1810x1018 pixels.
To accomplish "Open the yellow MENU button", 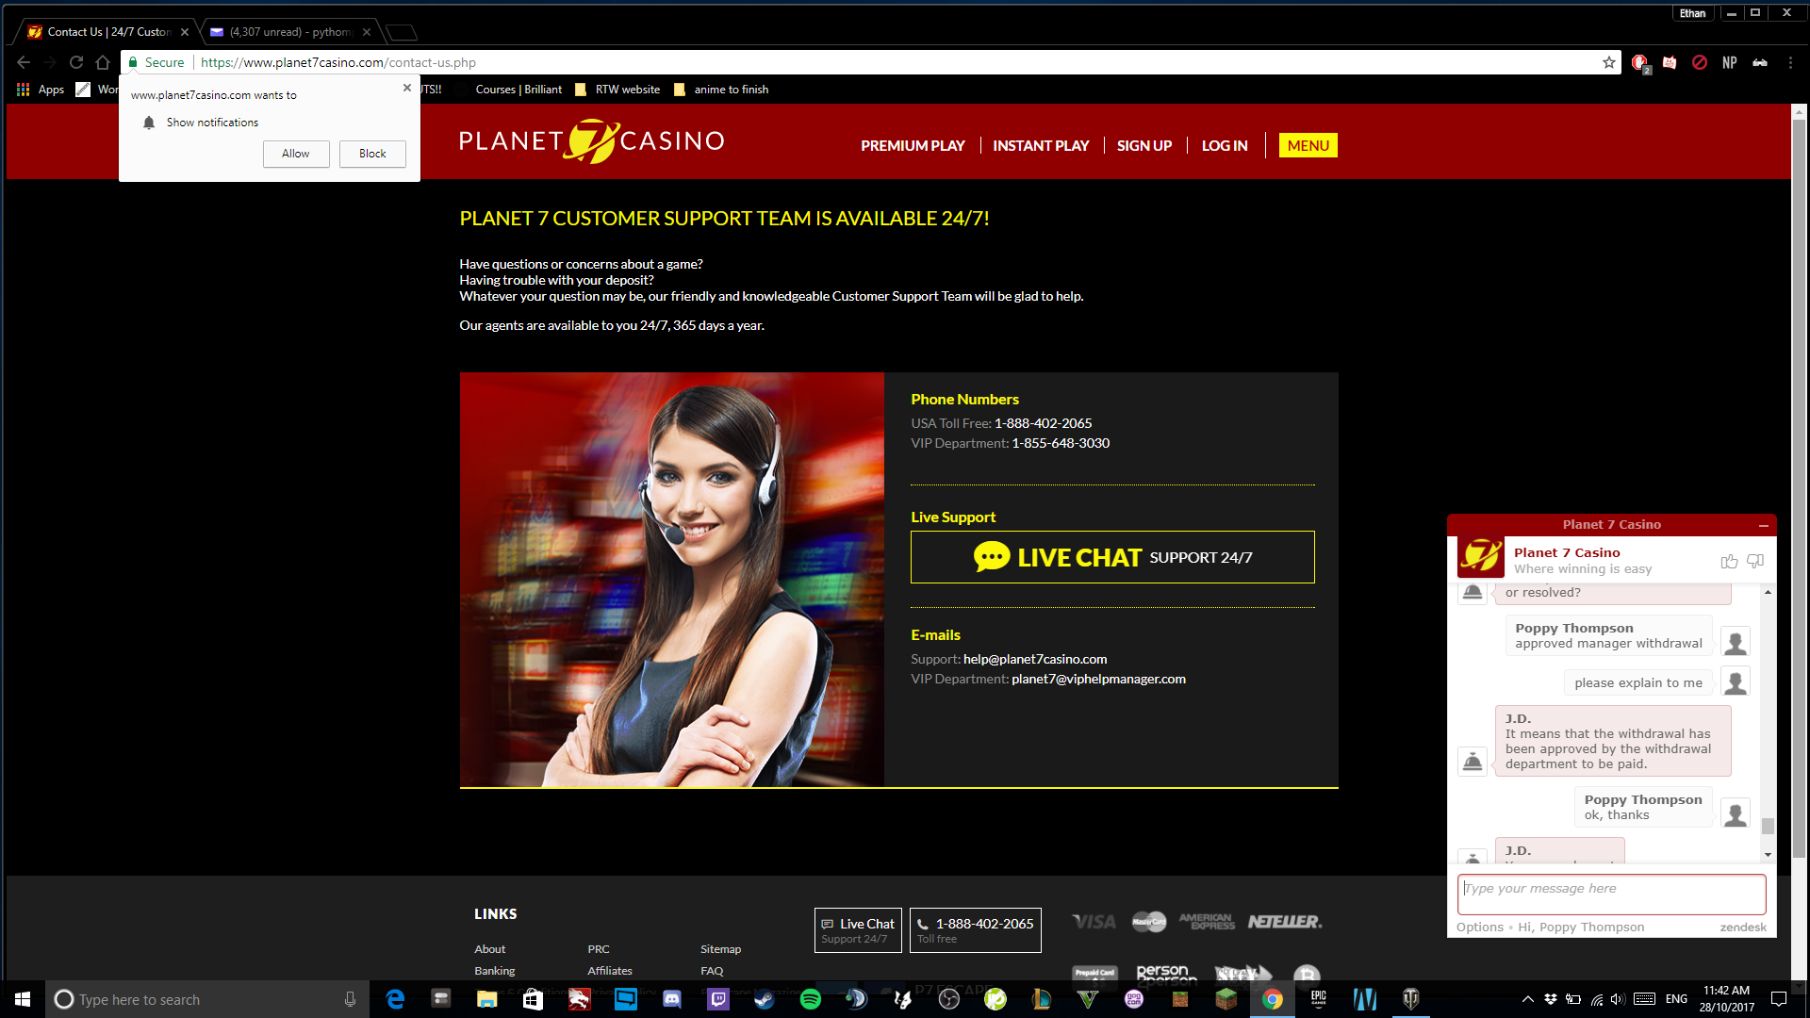I will (1308, 145).
